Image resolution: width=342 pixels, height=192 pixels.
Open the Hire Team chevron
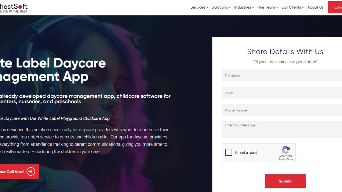(x=277, y=7)
